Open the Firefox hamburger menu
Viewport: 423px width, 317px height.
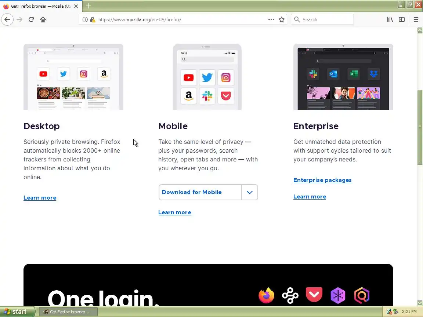point(416,19)
